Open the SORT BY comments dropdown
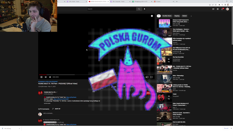Viewport: 233px width, 131px height. click(56, 109)
